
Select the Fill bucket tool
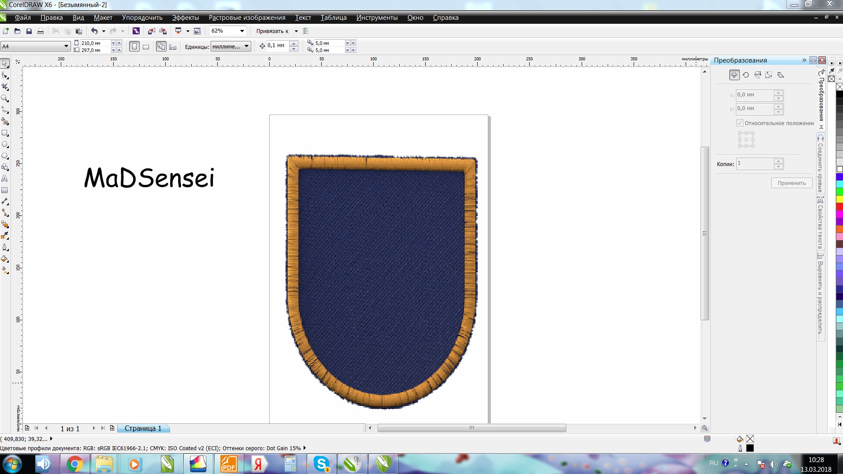pos(5,259)
